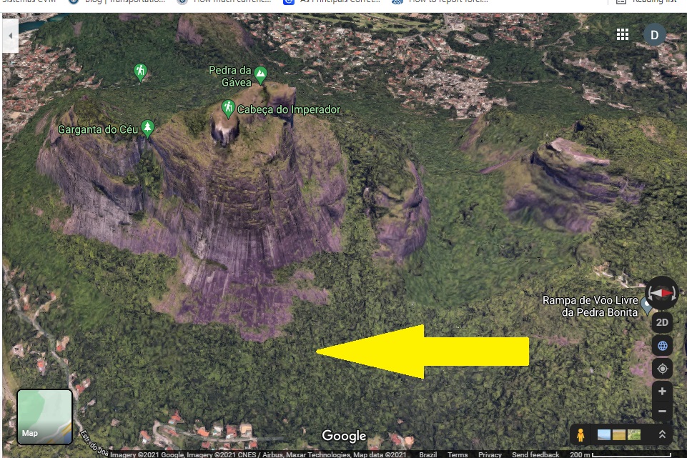Select the Cabeça do Imperador hiking marker

pos(228,109)
